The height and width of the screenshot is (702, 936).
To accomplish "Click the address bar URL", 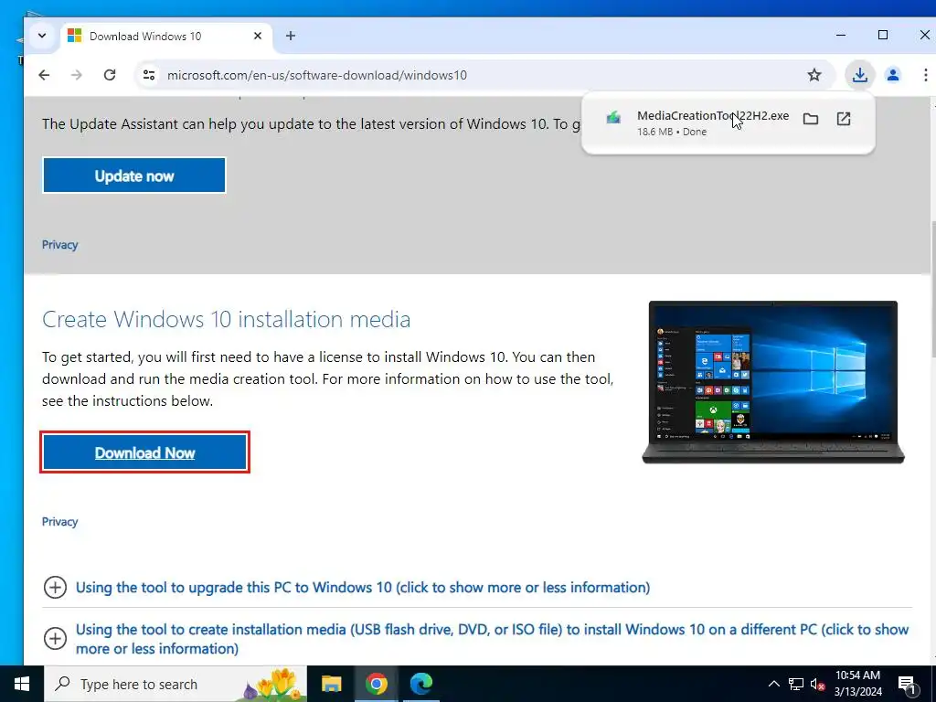I will click(316, 75).
